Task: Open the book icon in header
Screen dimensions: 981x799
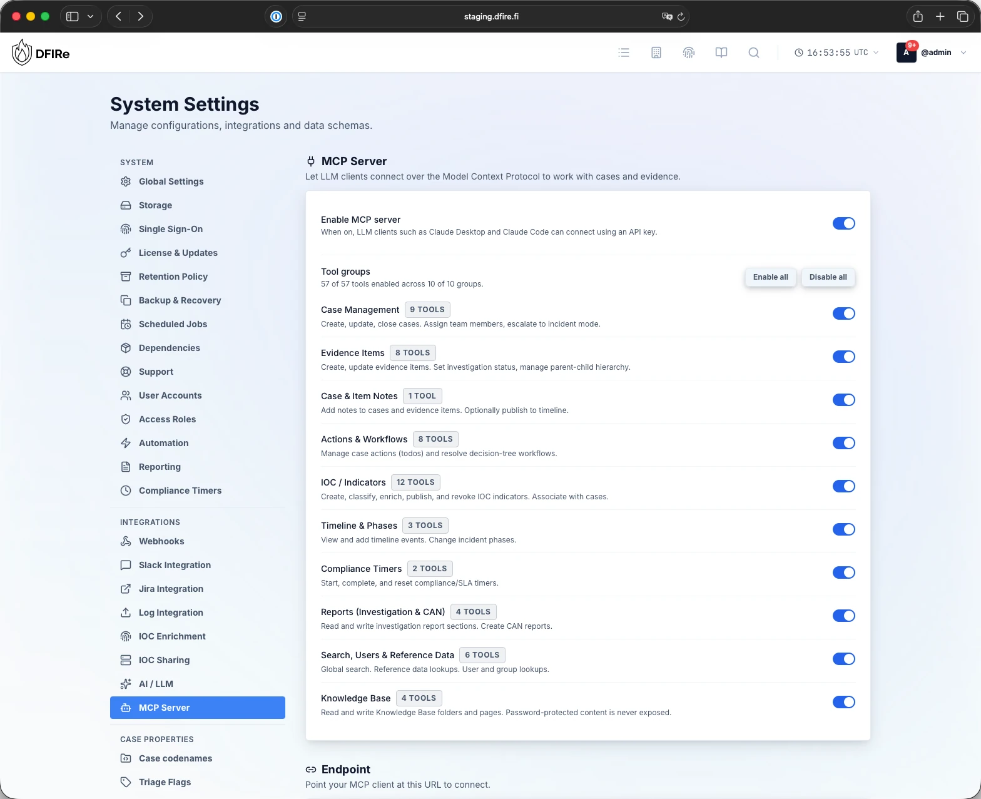Action: pyautogui.click(x=721, y=53)
